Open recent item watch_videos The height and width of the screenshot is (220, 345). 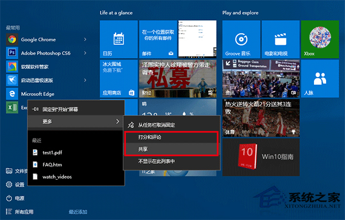tap(76, 176)
